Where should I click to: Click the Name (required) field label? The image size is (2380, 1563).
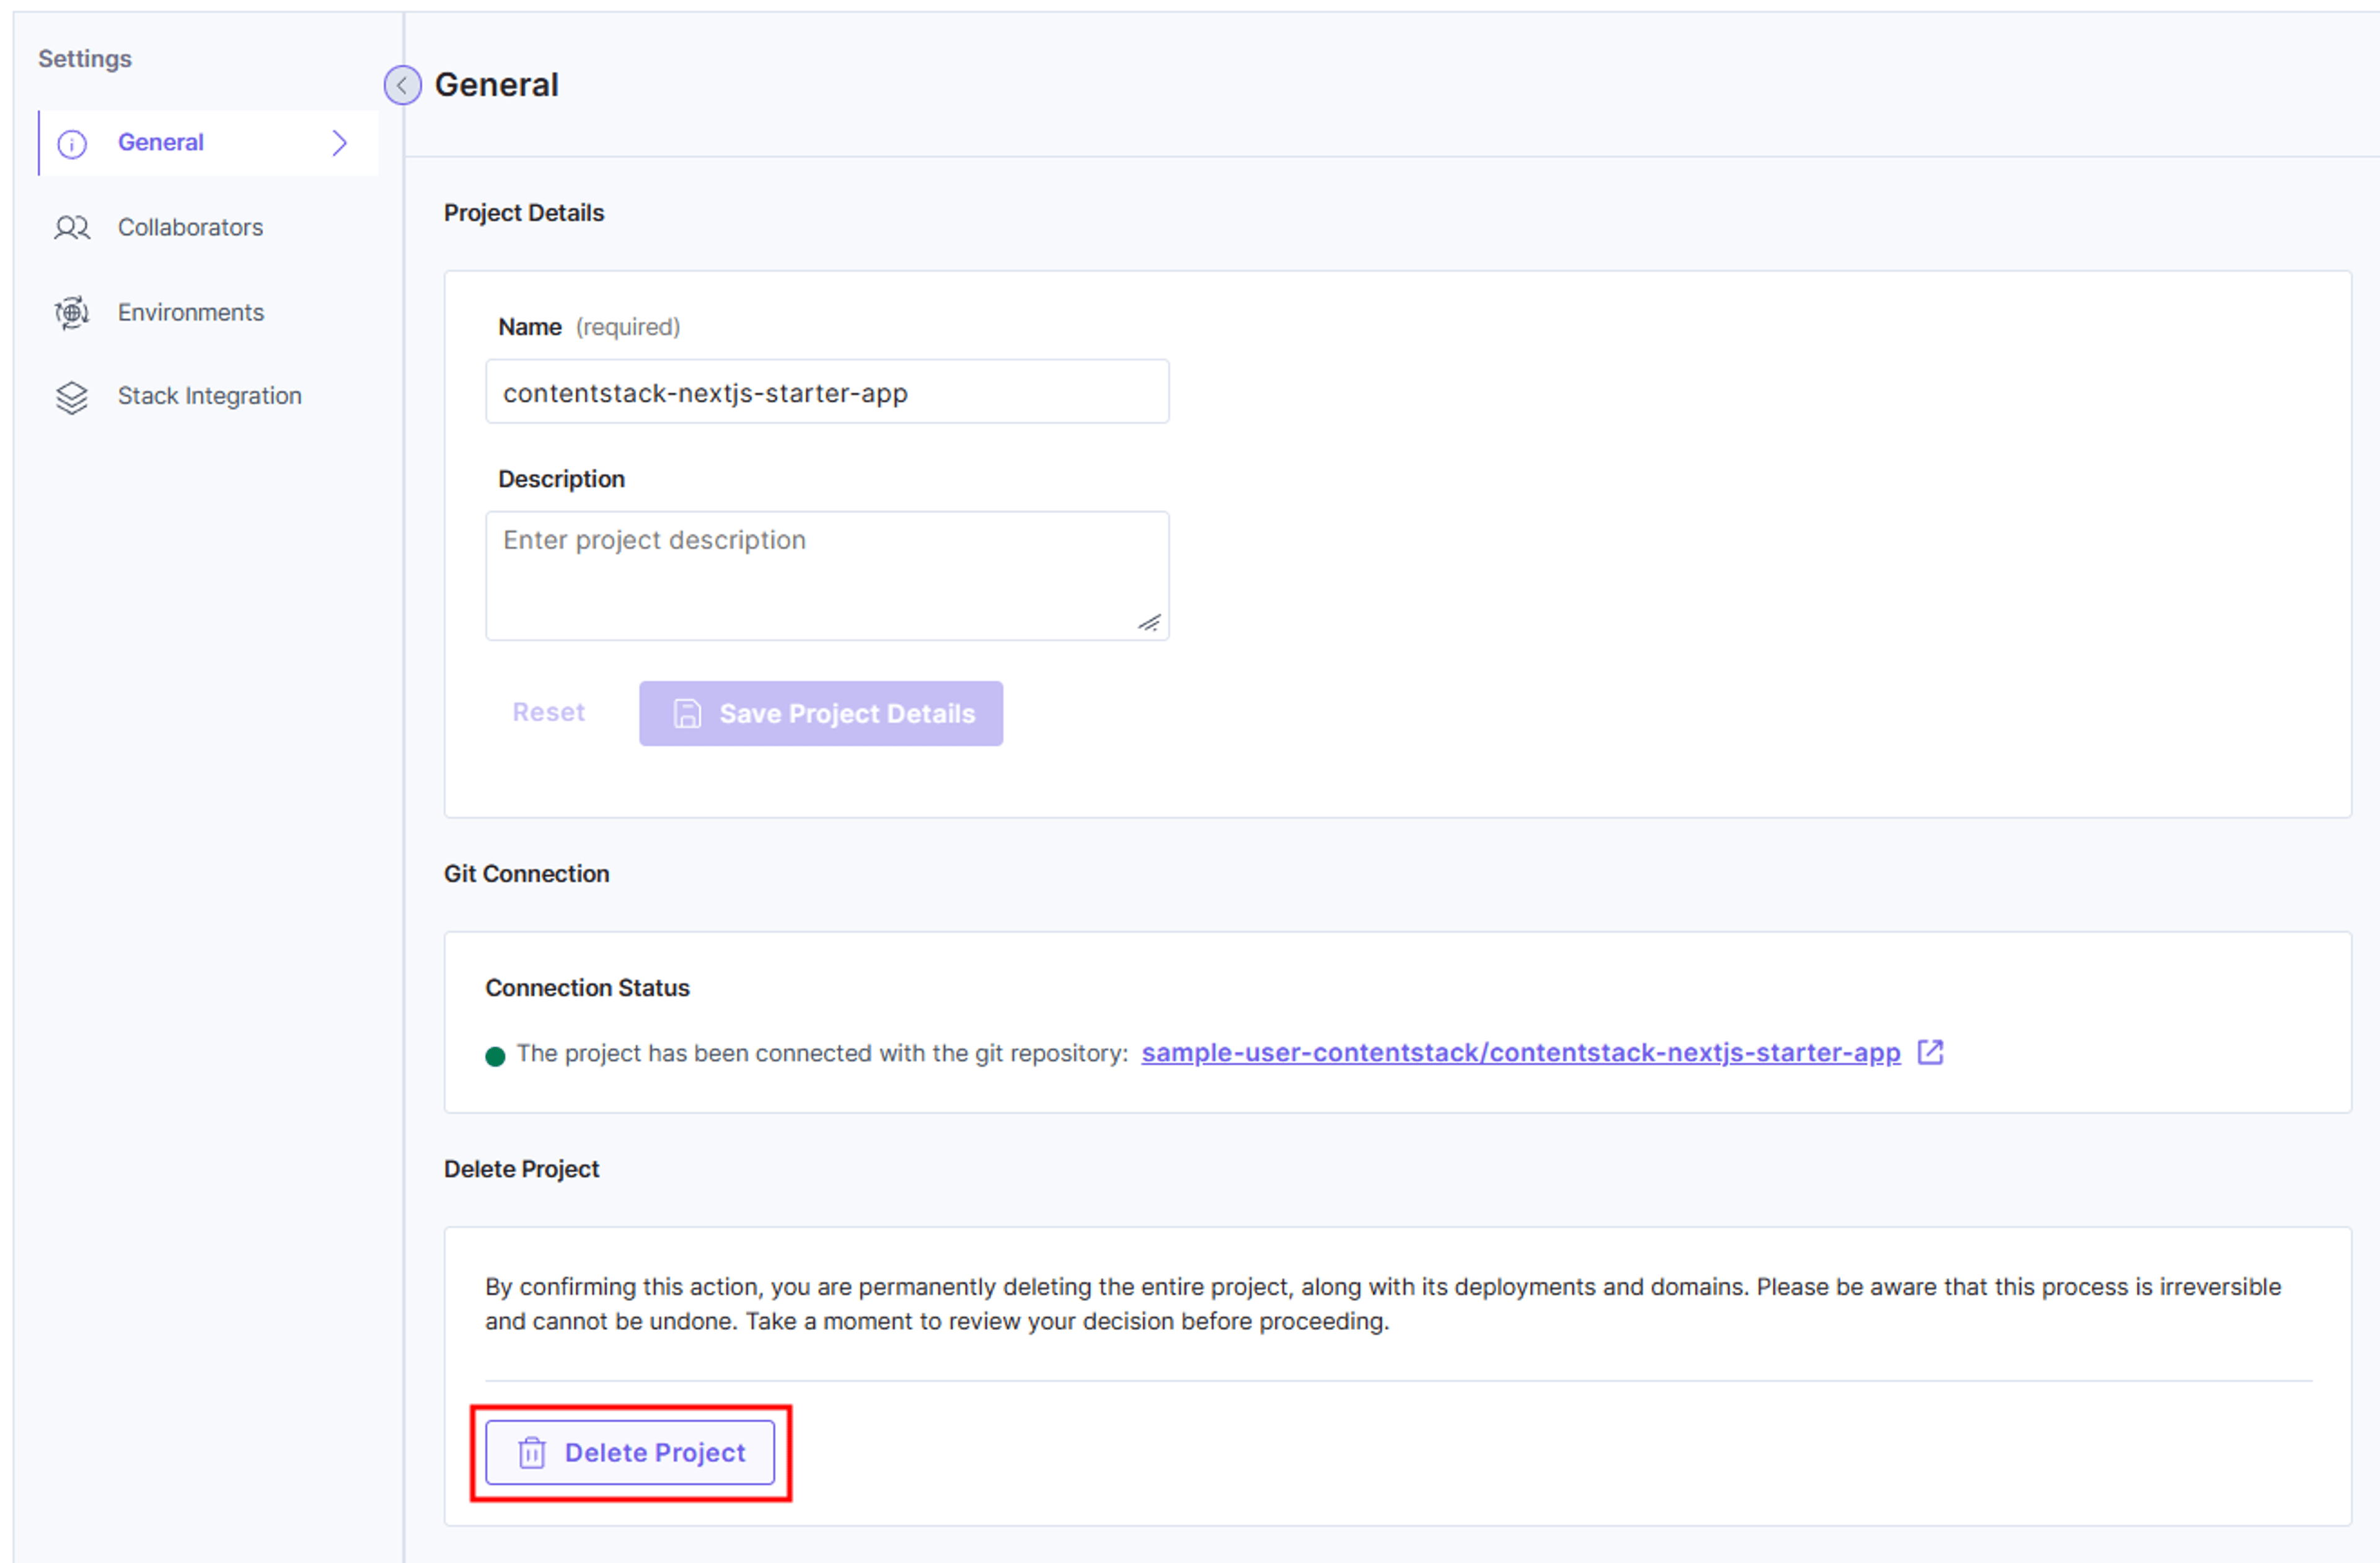click(x=589, y=327)
